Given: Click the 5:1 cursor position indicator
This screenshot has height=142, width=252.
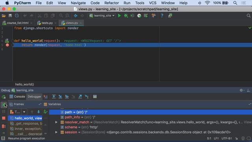Looking at the screenshot, I should (209, 138).
